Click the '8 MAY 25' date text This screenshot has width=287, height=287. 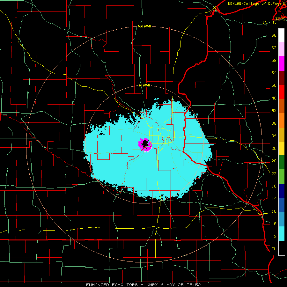pos(173,285)
